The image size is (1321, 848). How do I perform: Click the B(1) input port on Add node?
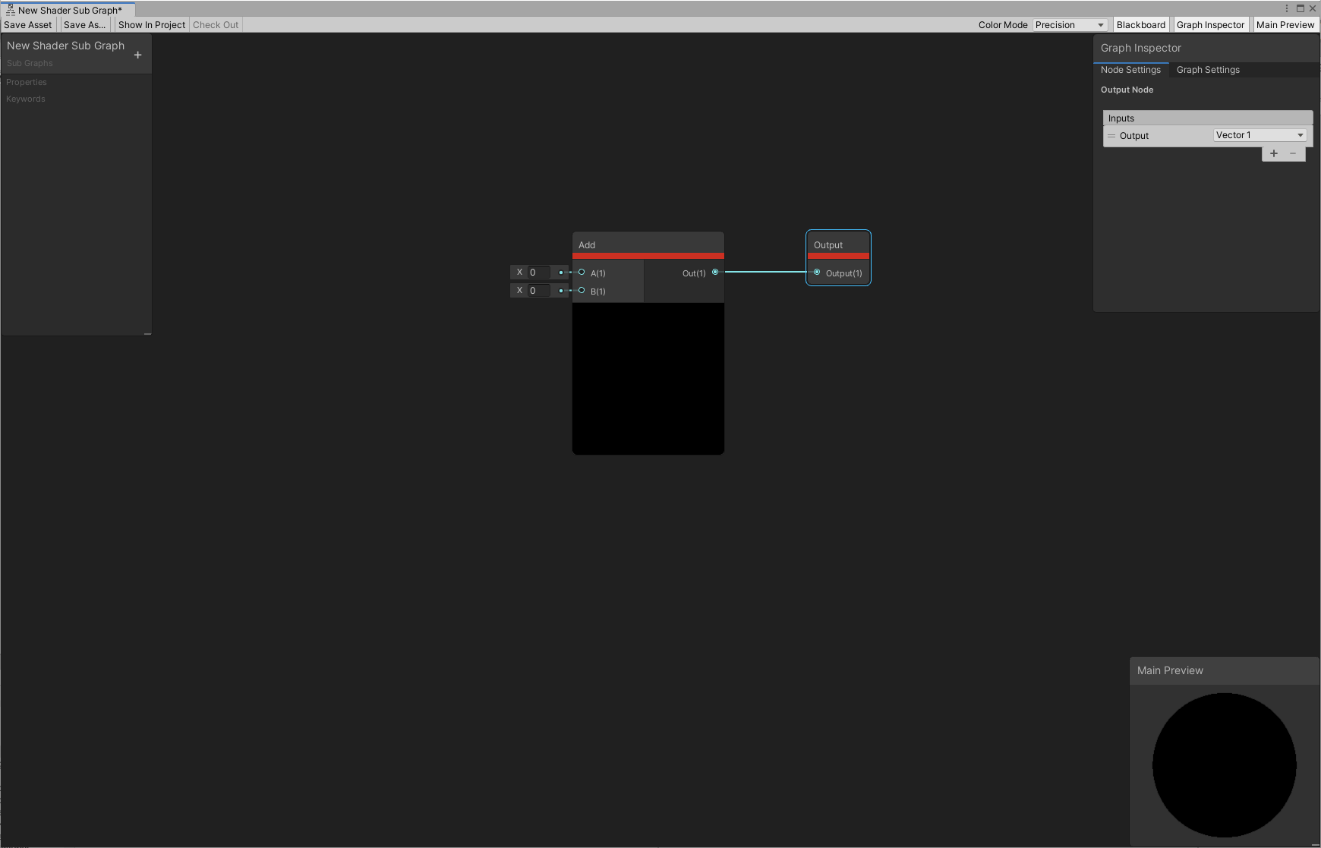click(x=582, y=291)
